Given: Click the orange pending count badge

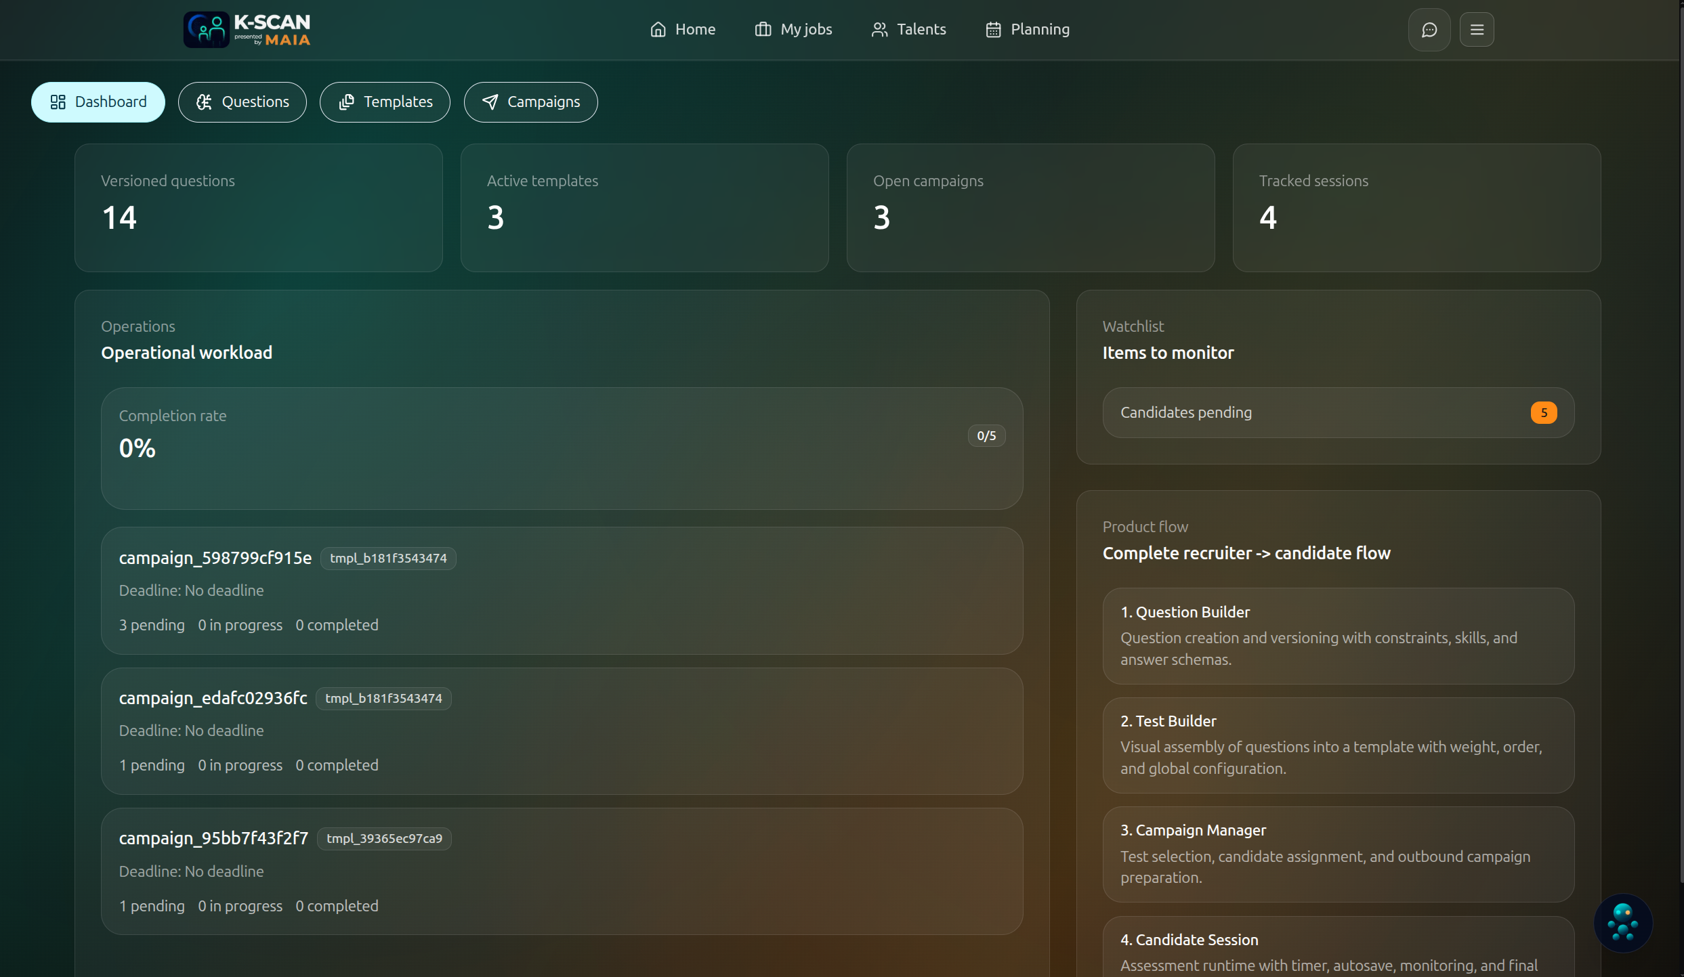Looking at the screenshot, I should coord(1543,412).
